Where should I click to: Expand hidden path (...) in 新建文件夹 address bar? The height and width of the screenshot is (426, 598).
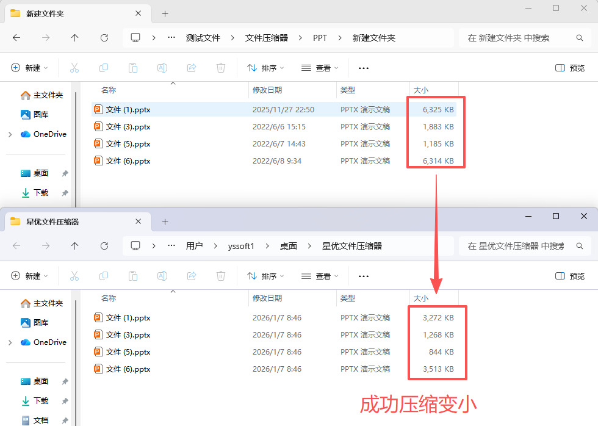[171, 37]
